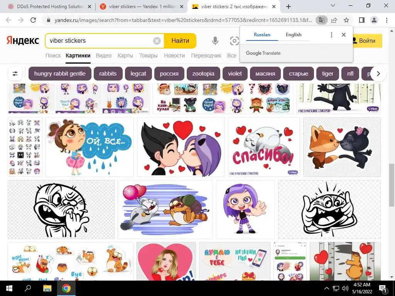Open the Карты section

[125, 55]
